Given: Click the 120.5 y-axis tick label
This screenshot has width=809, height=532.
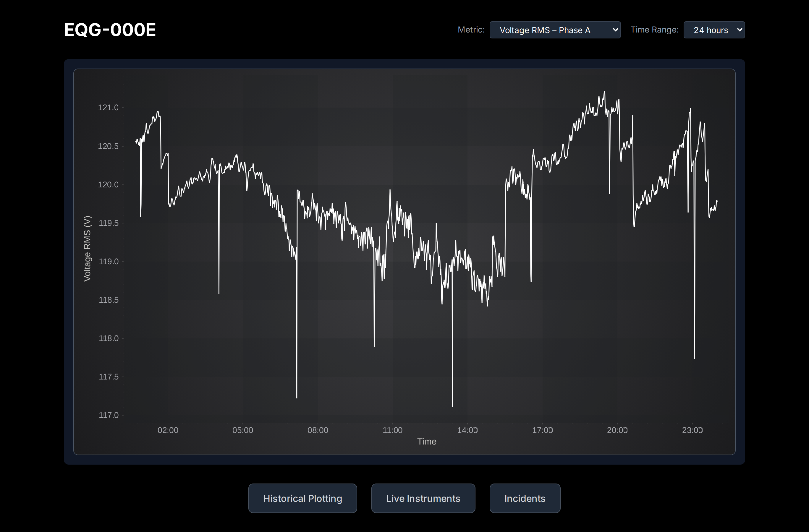Looking at the screenshot, I should 108,146.
